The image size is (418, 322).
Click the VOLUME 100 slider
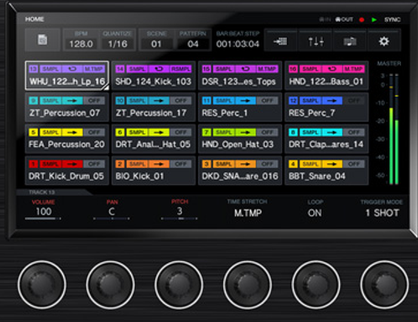coord(43,212)
